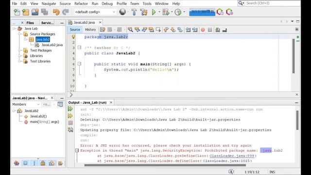Click the Find Selection magnifier icon

130,30
